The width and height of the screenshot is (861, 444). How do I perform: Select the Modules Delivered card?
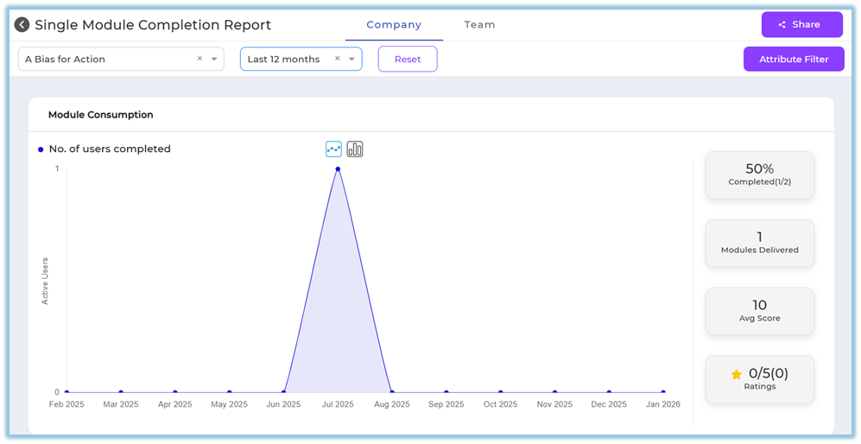pyautogui.click(x=759, y=243)
